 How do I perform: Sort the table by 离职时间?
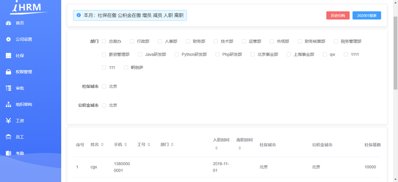point(240,148)
